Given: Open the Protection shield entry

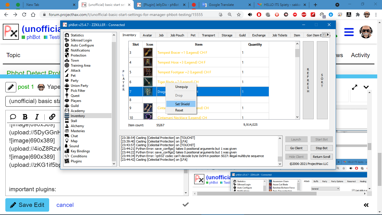Looking at the screenshot, I should (78, 55).
